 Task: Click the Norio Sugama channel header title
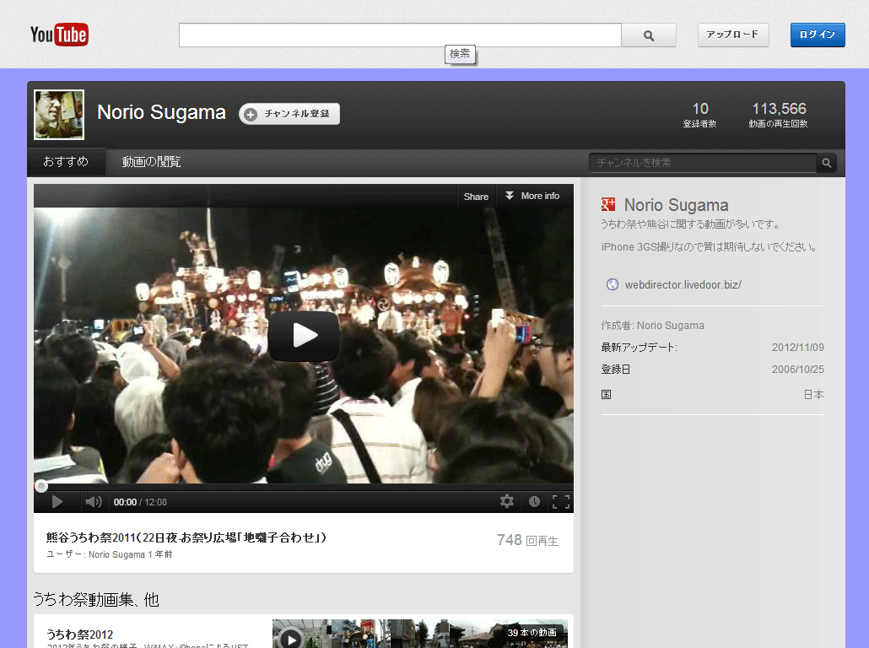tap(161, 112)
